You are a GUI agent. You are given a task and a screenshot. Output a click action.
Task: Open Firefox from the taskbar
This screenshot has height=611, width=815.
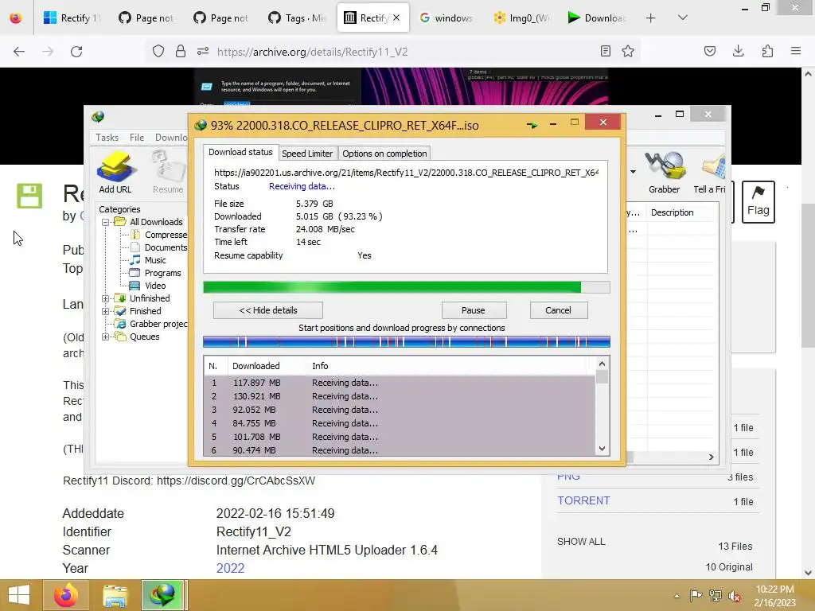65,595
